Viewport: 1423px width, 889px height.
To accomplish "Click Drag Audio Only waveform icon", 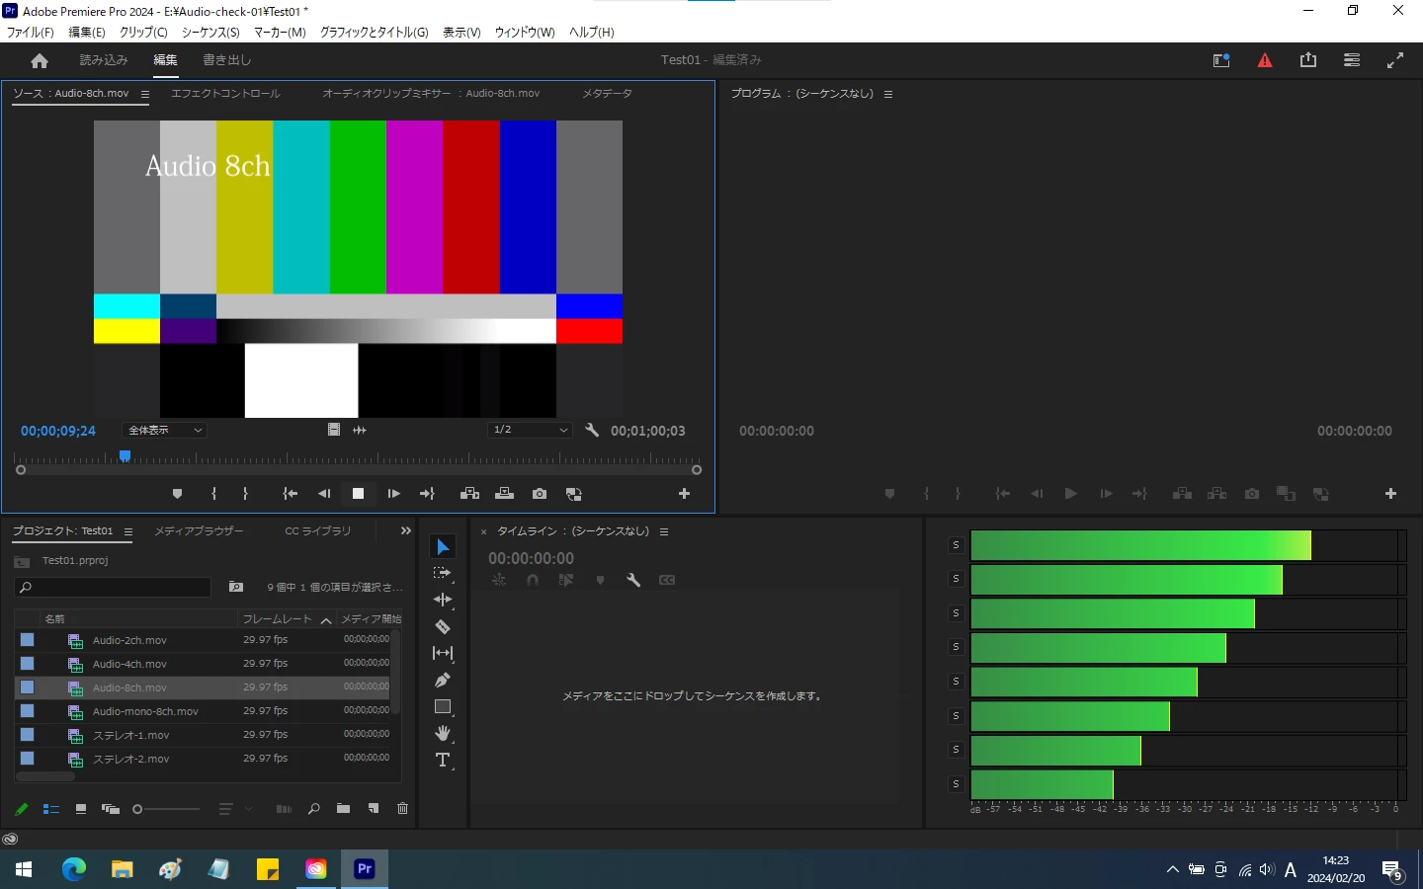I will pos(360,430).
